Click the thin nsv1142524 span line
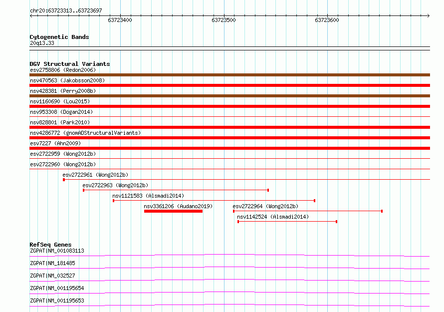Image resolution: width=444 pixels, height=312 pixels. pyautogui.click(x=287, y=222)
